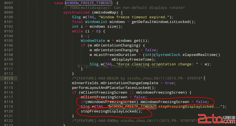
Task: Select line number 8104 in gutter
Action: [x=9, y=36]
